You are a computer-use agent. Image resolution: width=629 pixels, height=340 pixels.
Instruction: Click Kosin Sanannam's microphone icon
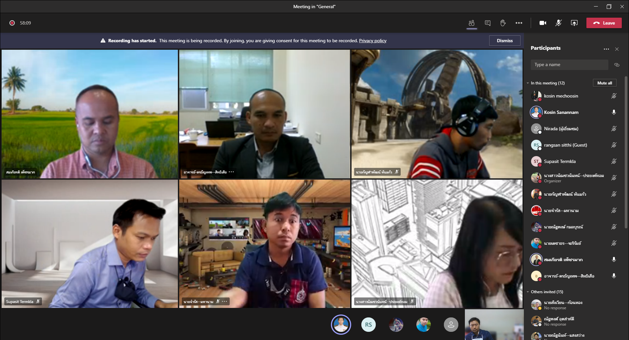click(x=614, y=112)
